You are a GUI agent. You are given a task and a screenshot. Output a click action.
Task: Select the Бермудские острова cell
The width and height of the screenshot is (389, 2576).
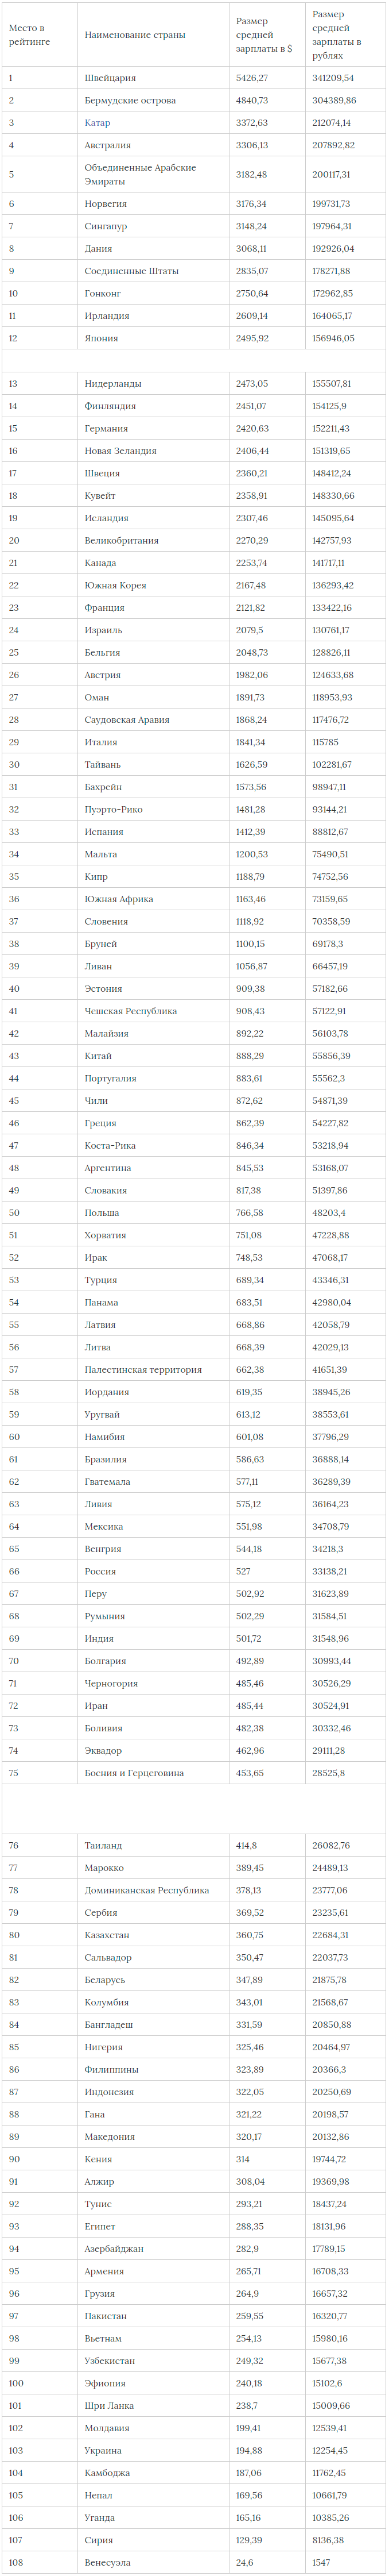[154, 101]
